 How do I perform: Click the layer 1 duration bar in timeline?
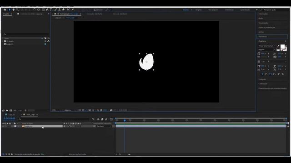[x=201, y=126]
